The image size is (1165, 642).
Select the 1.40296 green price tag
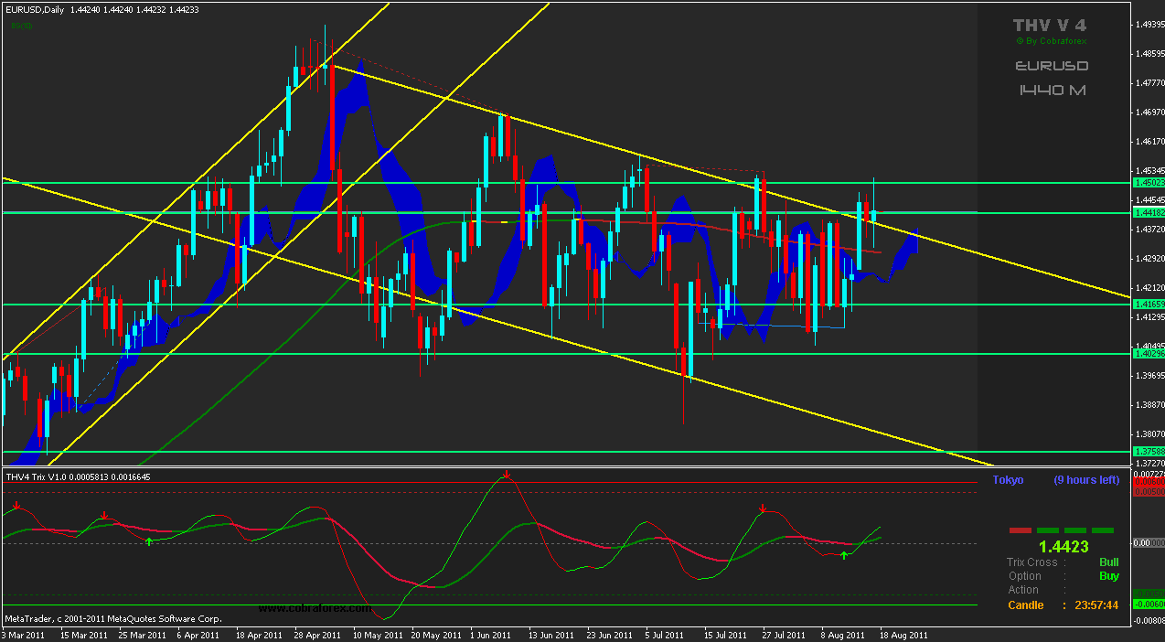coord(1148,354)
